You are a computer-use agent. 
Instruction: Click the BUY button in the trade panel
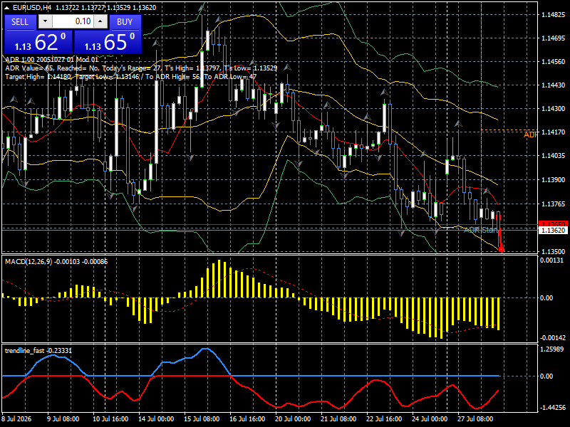click(x=125, y=22)
